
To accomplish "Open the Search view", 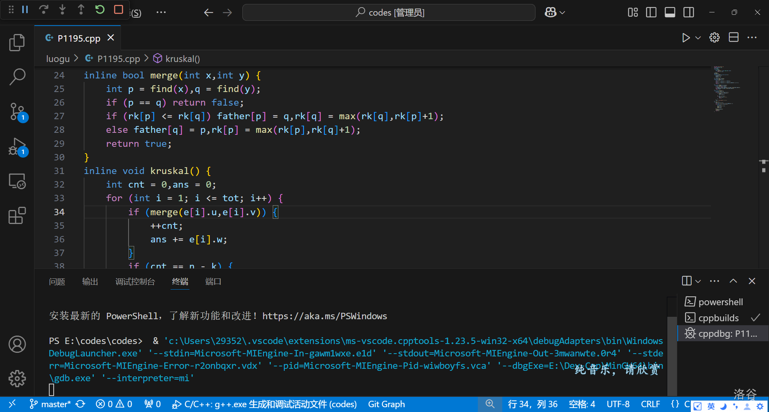I will pos(17,76).
